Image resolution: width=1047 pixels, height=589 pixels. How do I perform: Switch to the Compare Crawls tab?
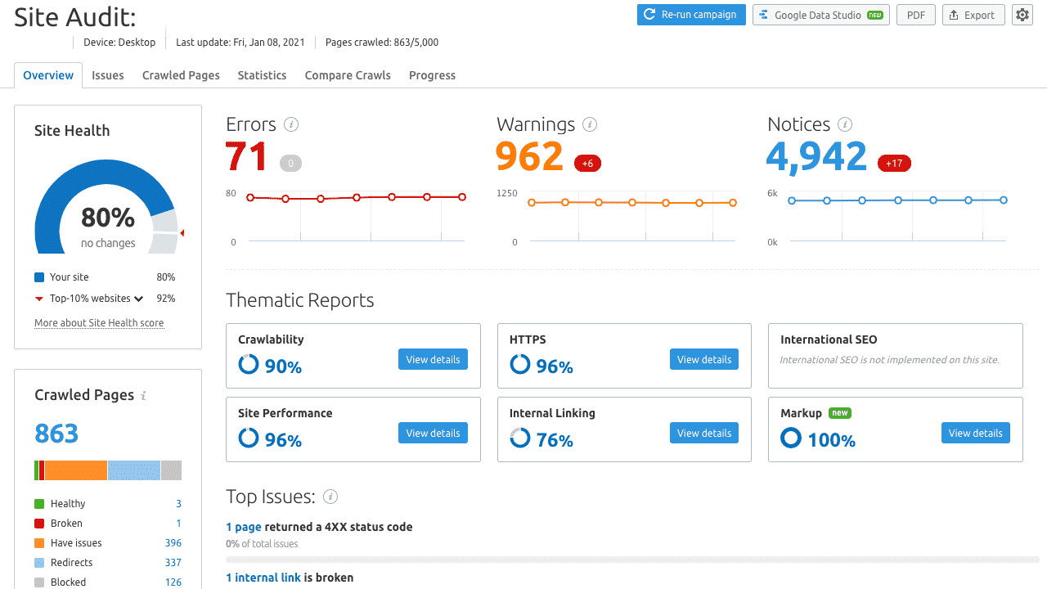(x=348, y=75)
